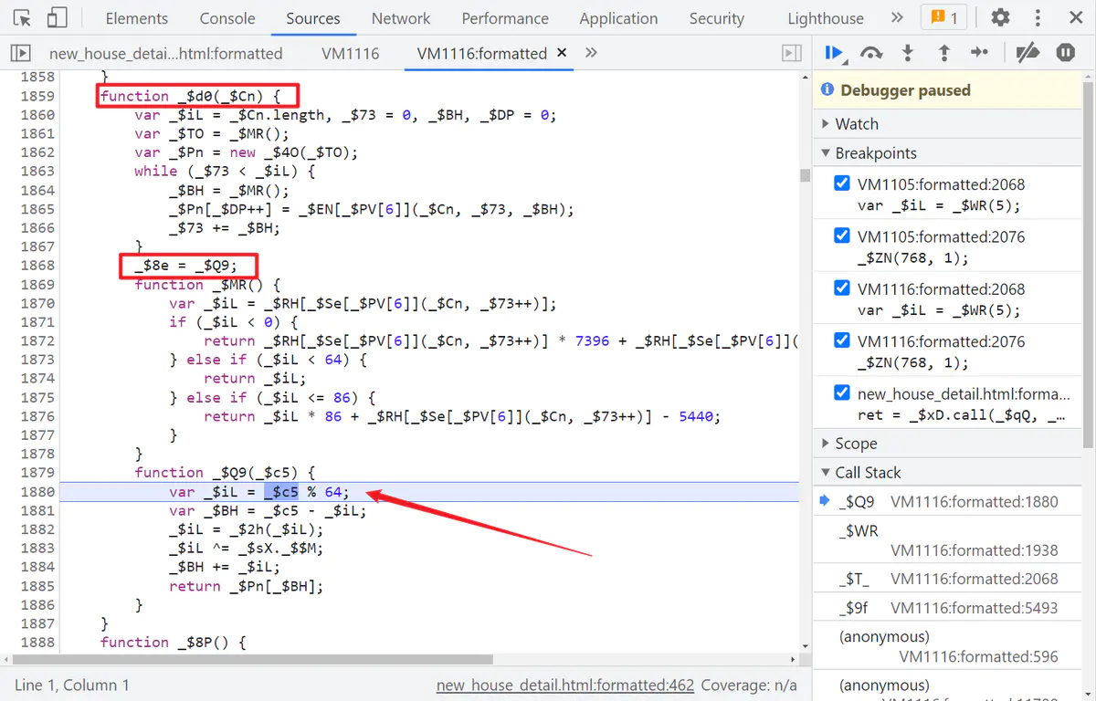Uncheck VM1105:formatted:2068 breakpoint
Viewport: 1096px width, 701px height.
(x=842, y=183)
